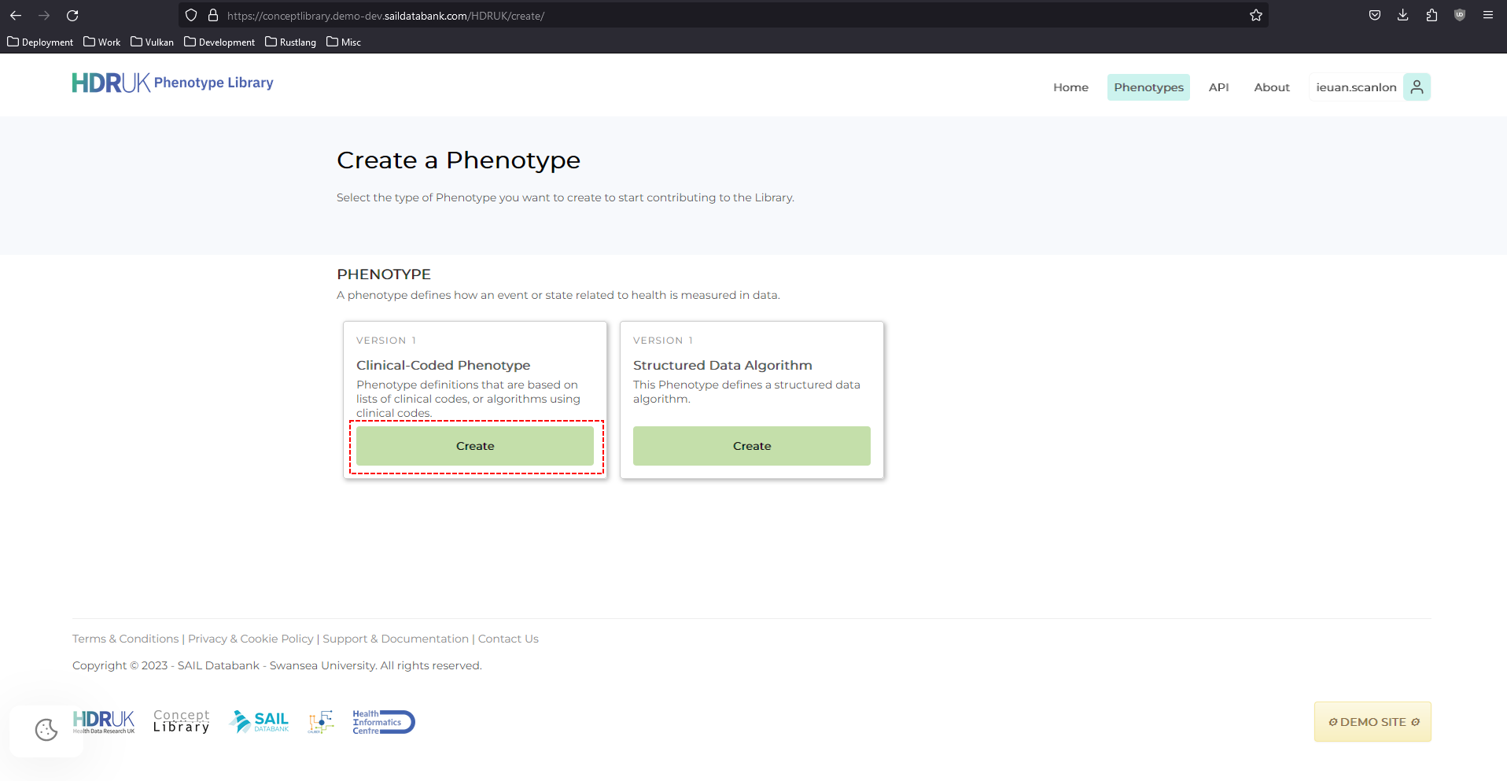Open the Terms & Conditions link
The height and width of the screenshot is (781, 1507).
tap(126, 639)
